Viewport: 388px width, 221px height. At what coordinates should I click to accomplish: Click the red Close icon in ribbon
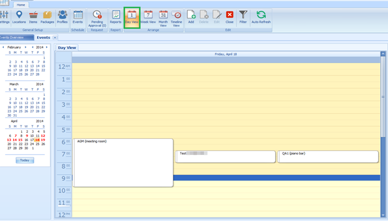pos(229,17)
